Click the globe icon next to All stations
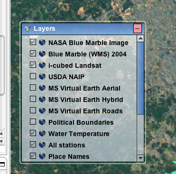Image resolution: width=176 pixels, height=174 pixels. pos(42,145)
